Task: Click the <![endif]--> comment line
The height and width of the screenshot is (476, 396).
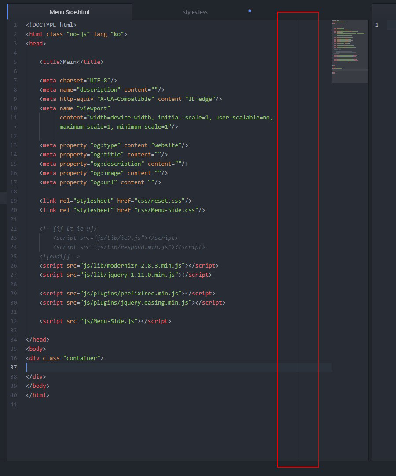Action: coord(60,257)
